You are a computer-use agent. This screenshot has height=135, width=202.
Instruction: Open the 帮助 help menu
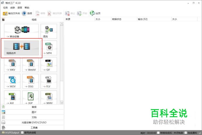27,8
